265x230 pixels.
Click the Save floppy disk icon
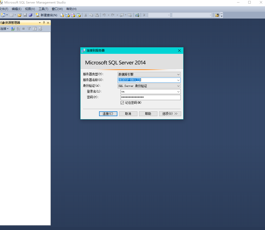[x=25, y=15]
